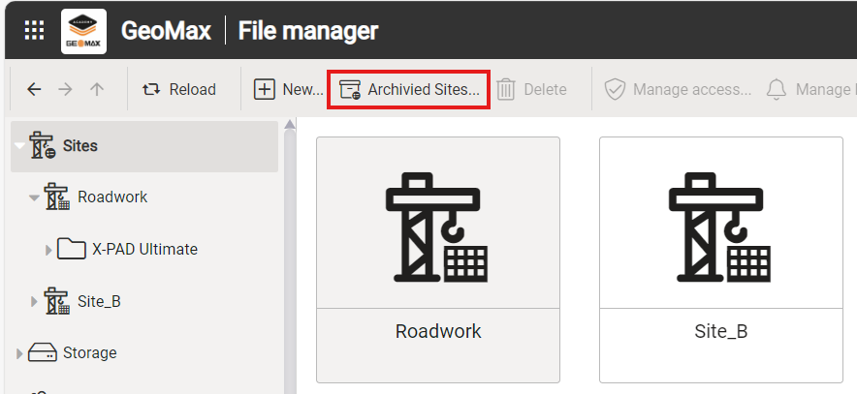
Task: Expand the Site_B tree node
Action: pos(35,301)
